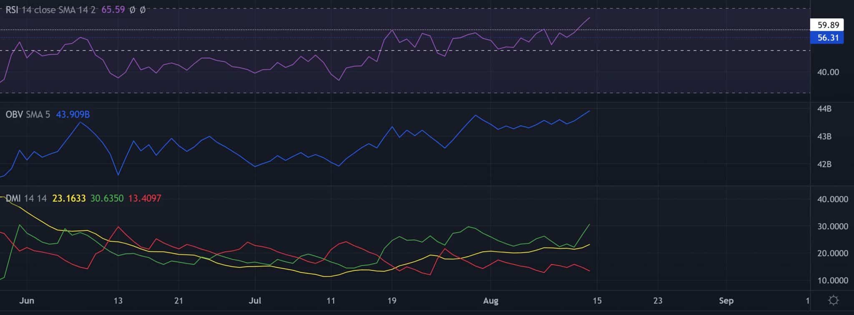Screen dimensions: 854x315
Task: Click the 19 date on time axis
Action: point(392,300)
